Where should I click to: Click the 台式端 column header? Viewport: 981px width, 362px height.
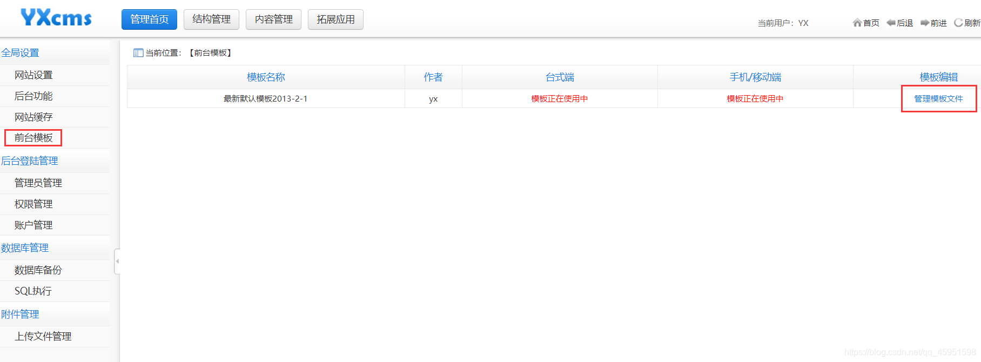pyautogui.click(x=560, y=77)
